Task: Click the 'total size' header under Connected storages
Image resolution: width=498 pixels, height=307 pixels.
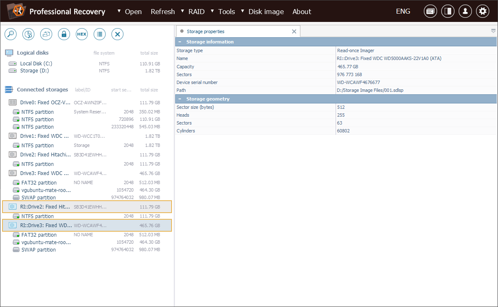Action: pos(149,90)
